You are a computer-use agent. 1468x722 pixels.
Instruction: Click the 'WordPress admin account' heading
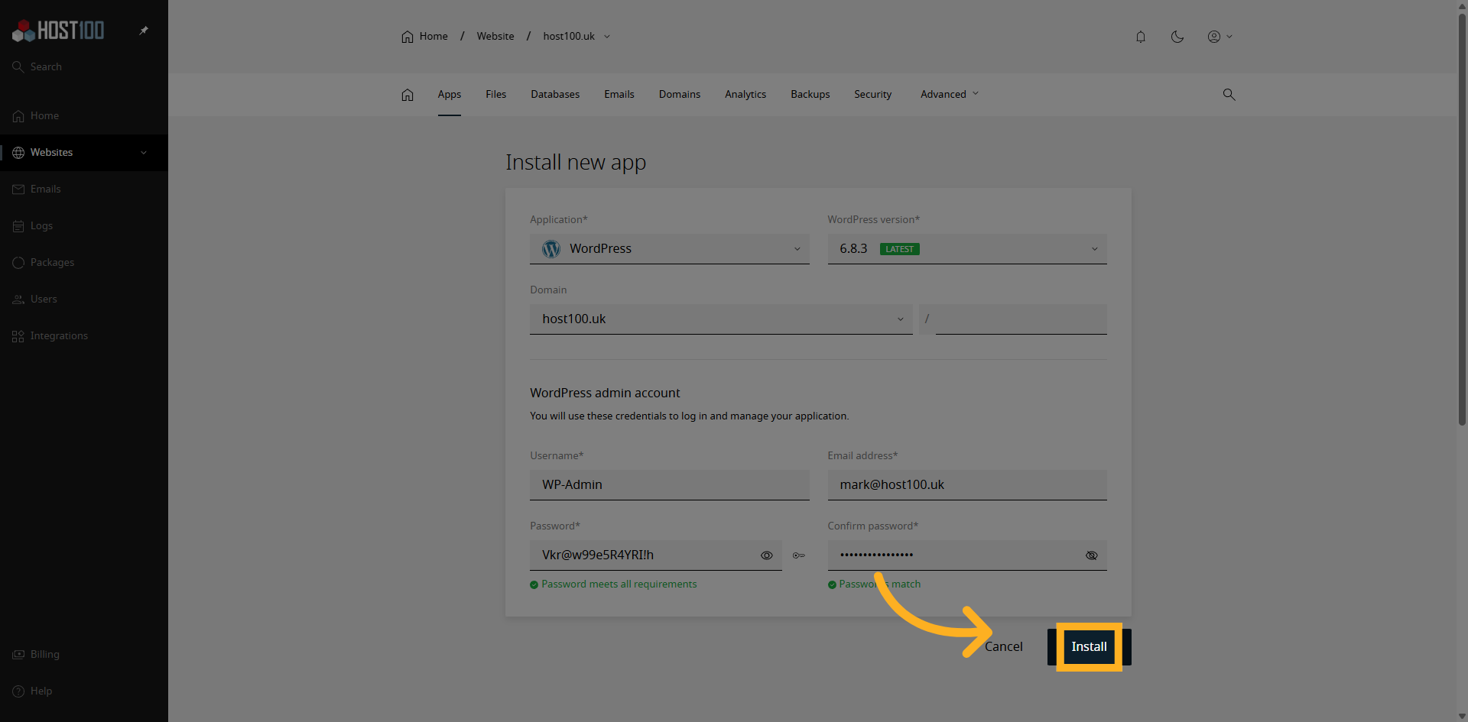pyautogui.click(x=605, y=393)
